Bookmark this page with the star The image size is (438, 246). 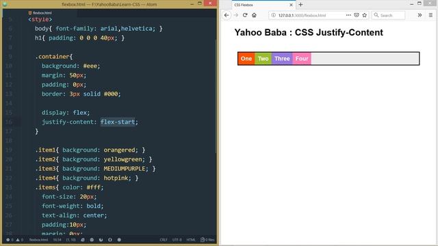[365, 15]
